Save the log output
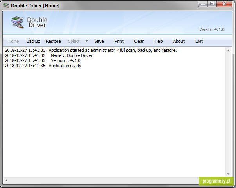Image resolution: width=236 pixels, height=188 pixels. click(x=99, y=41)
